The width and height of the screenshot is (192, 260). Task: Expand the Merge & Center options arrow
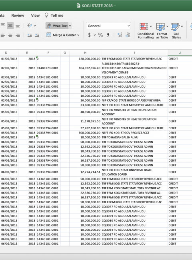[78, 35]
